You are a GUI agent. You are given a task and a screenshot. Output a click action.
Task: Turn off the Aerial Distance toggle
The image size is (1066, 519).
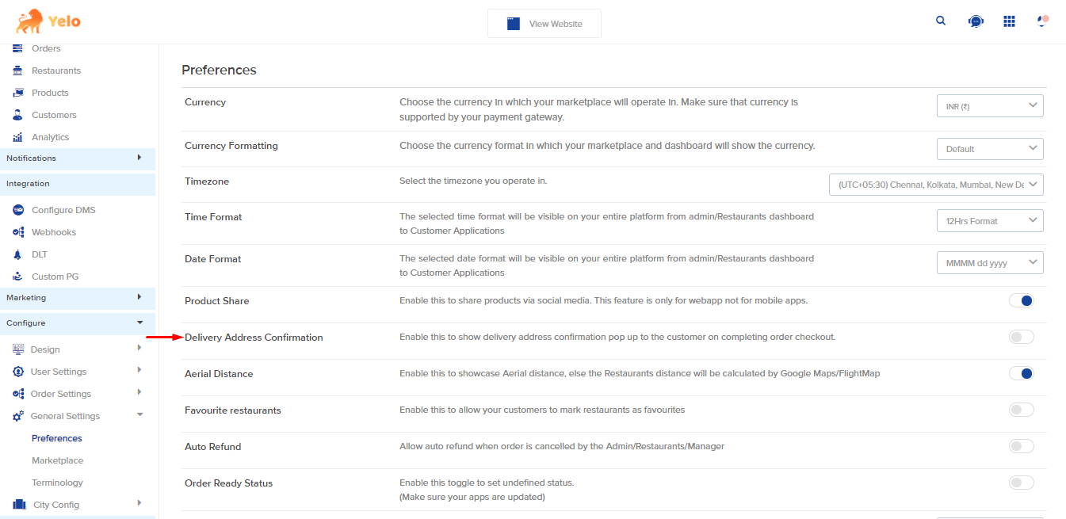coord(1022,373)
